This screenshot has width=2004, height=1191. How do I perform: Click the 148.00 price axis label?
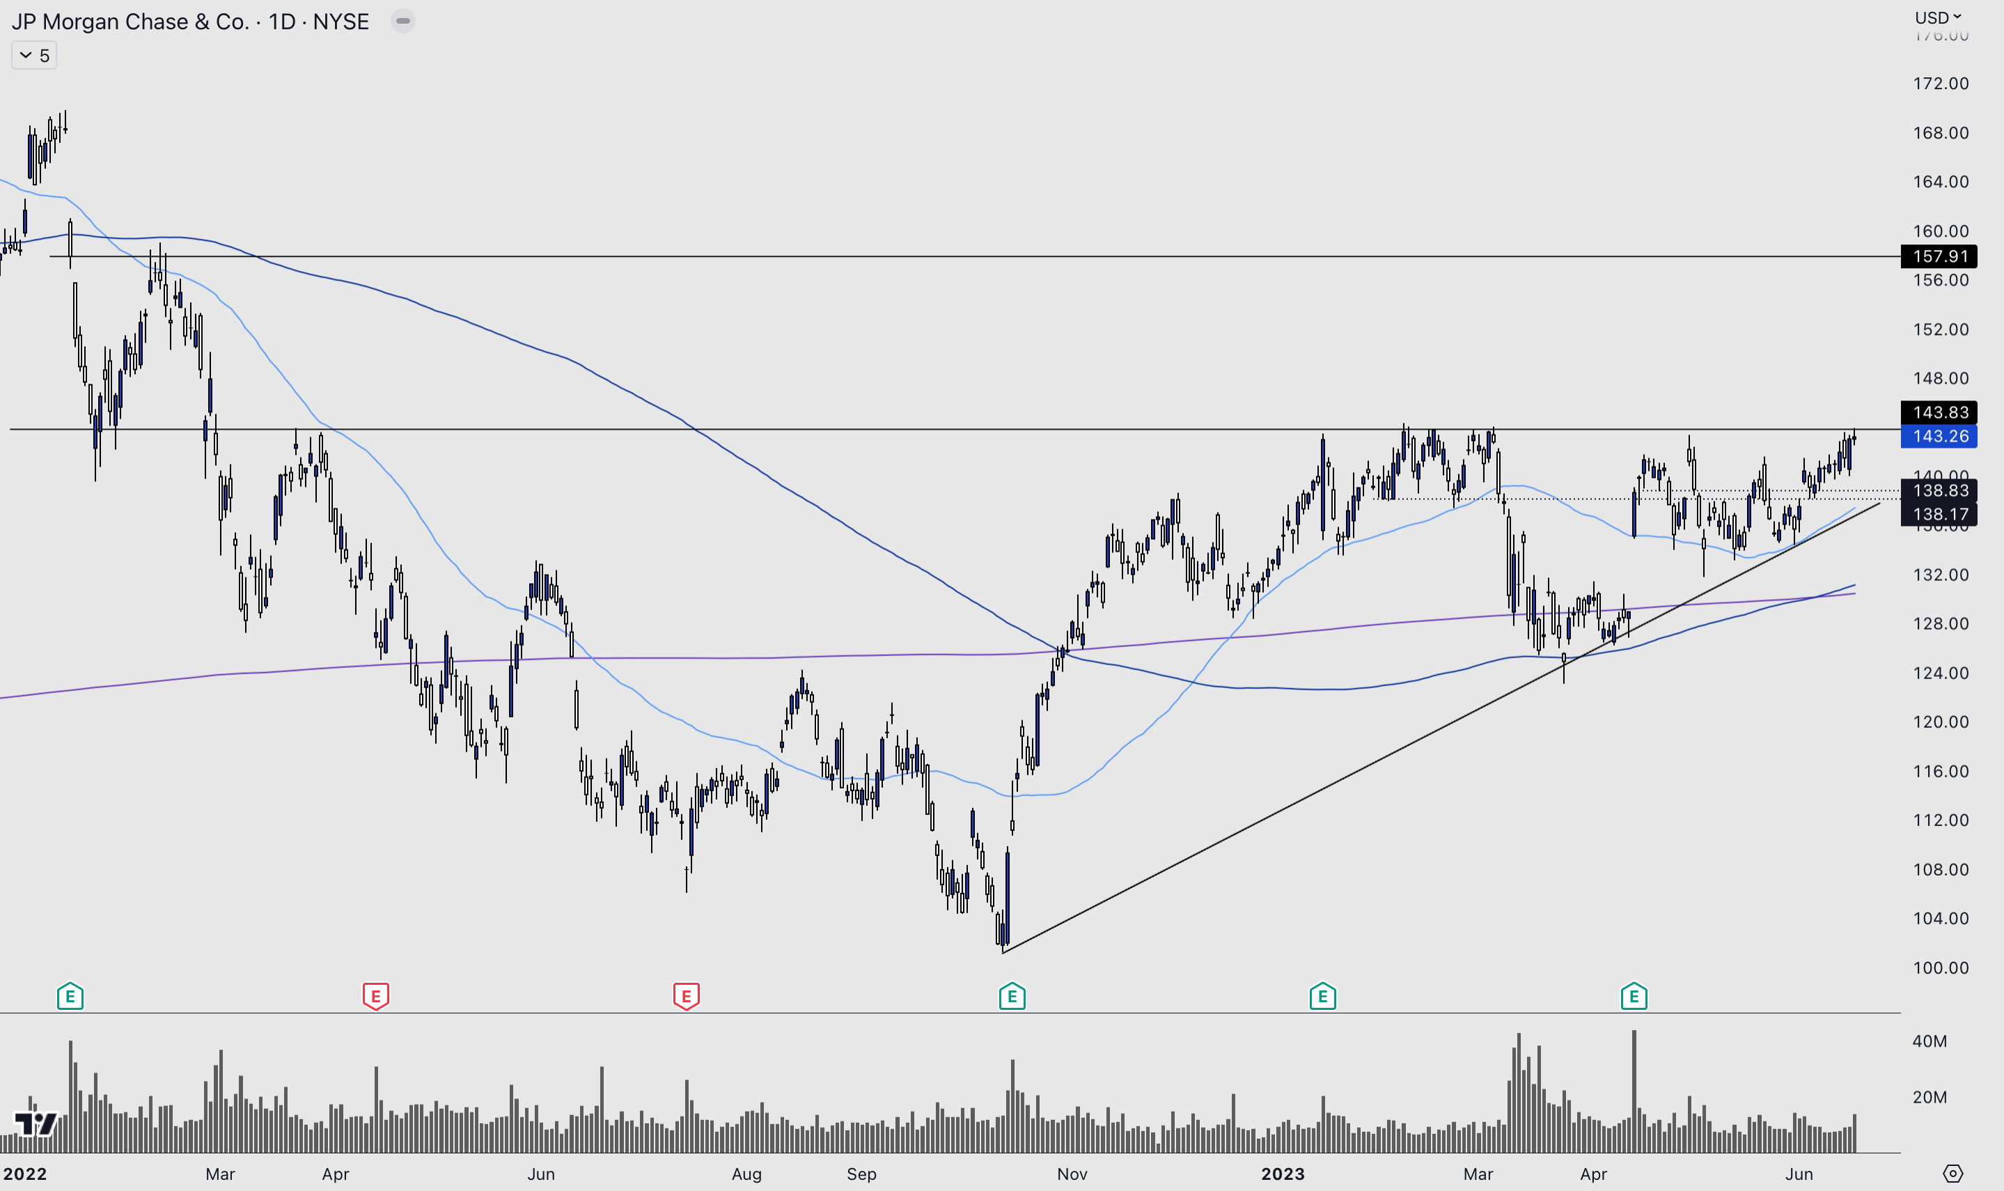point(1940,378)
